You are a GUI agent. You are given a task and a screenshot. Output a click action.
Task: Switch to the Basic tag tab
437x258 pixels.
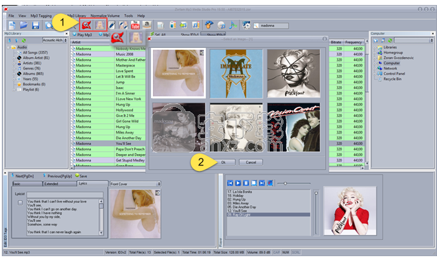(27, 184)
